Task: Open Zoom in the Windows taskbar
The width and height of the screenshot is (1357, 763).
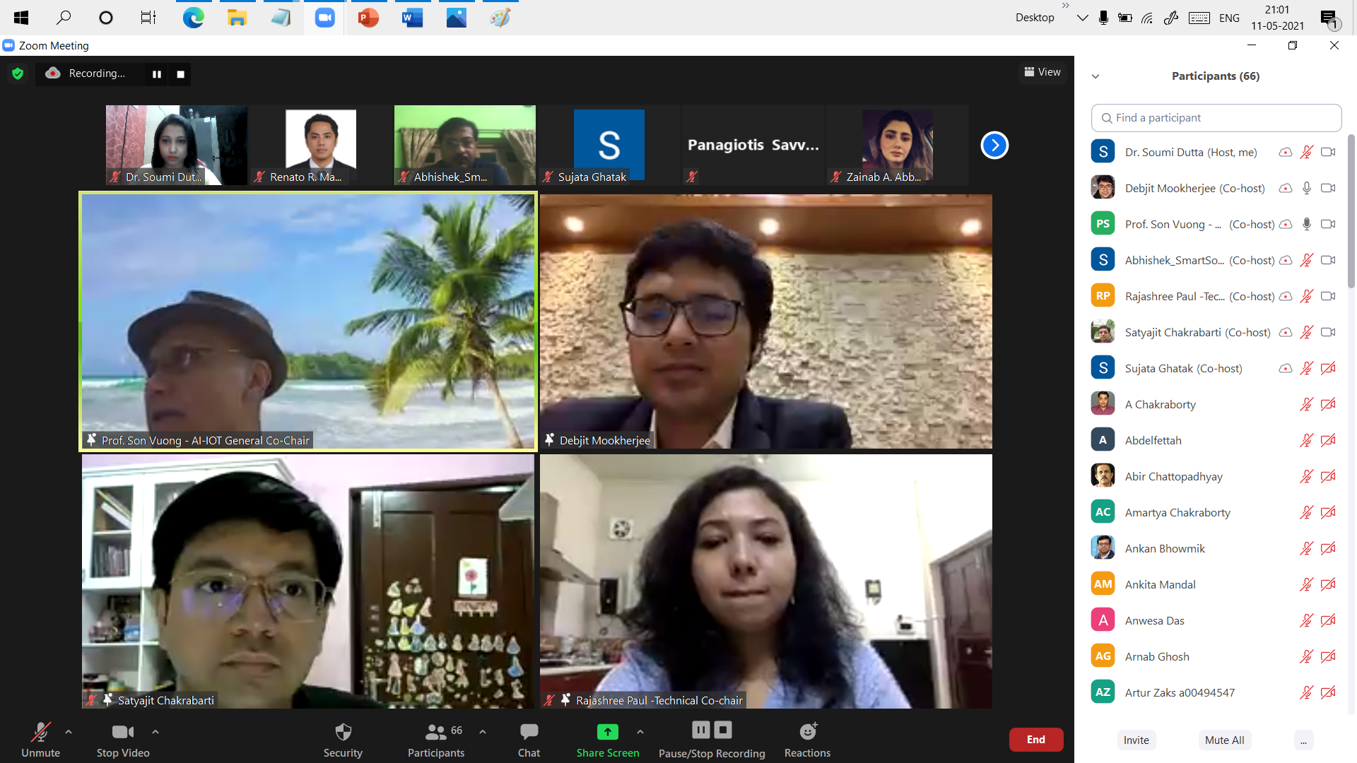Action: tap(324, 18)
